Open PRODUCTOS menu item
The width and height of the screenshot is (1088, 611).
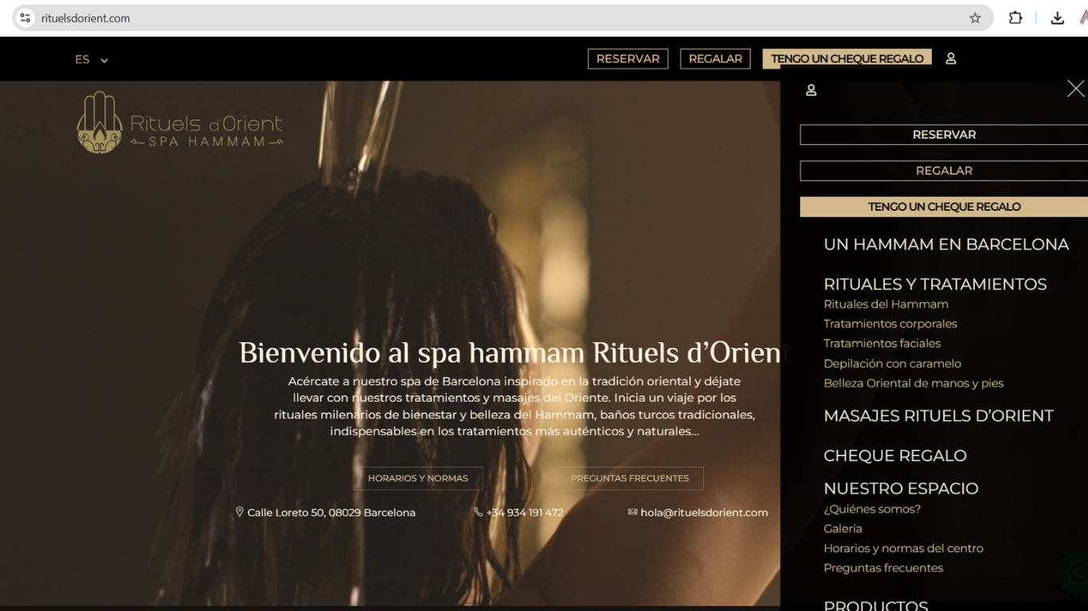click(876, 605)
